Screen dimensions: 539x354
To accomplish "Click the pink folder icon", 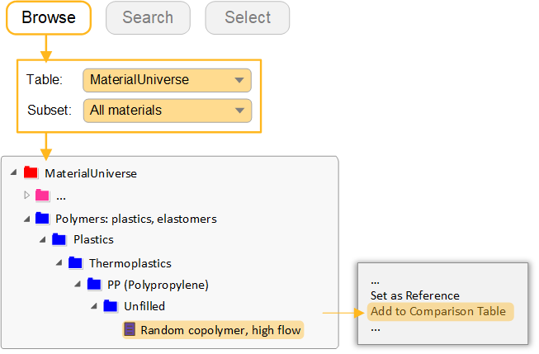I will click(42, 196).
